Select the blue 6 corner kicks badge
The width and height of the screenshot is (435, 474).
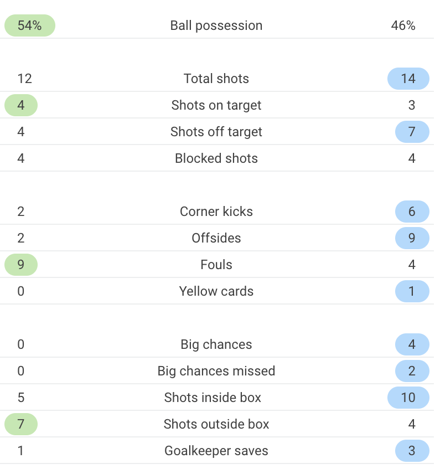412,212
